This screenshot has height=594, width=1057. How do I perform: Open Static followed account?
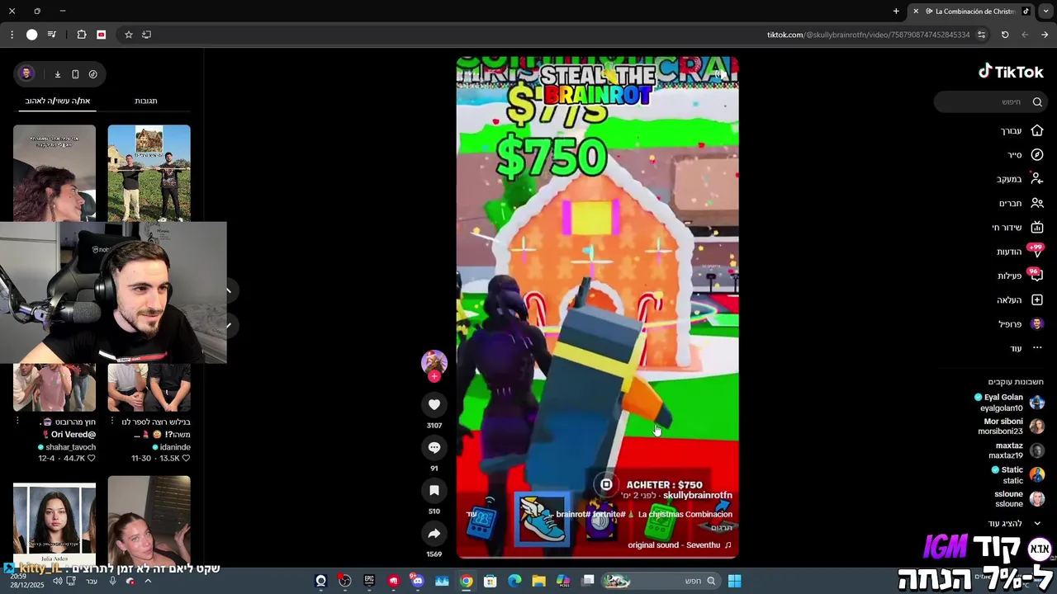click(1017, 474)
